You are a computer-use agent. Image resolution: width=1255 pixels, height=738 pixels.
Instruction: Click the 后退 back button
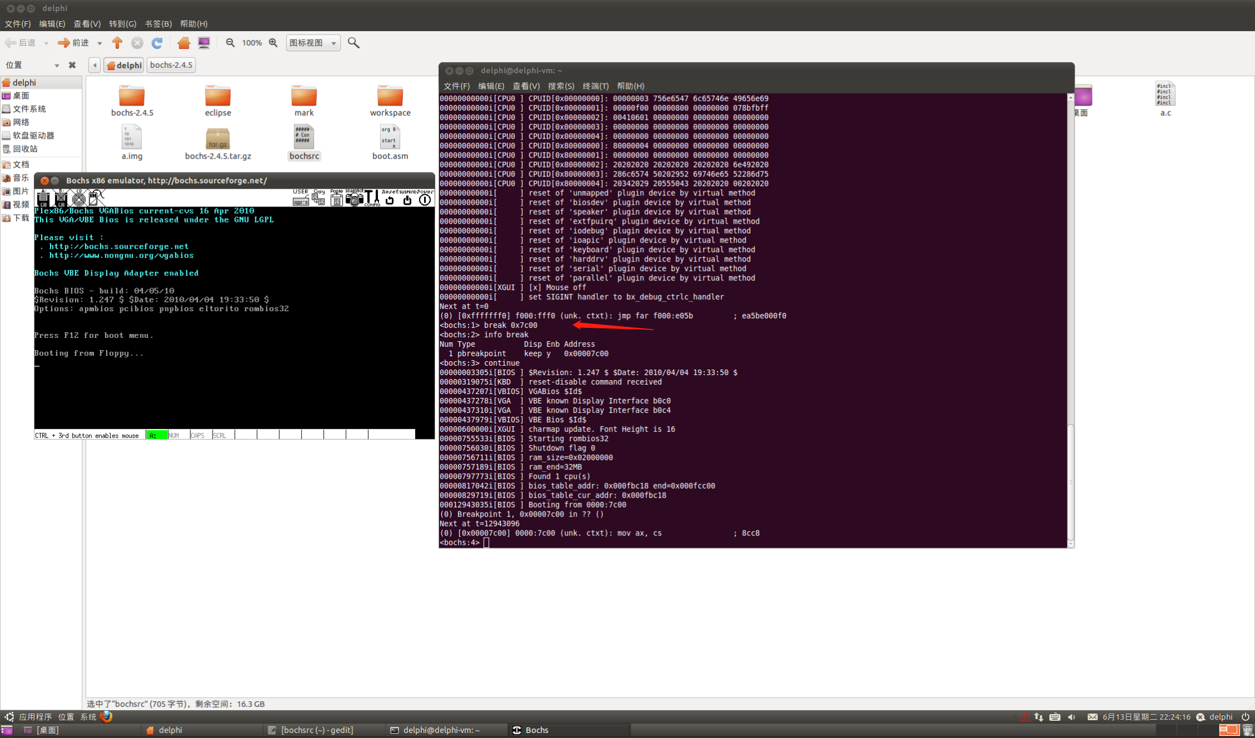tap(21, 43)
